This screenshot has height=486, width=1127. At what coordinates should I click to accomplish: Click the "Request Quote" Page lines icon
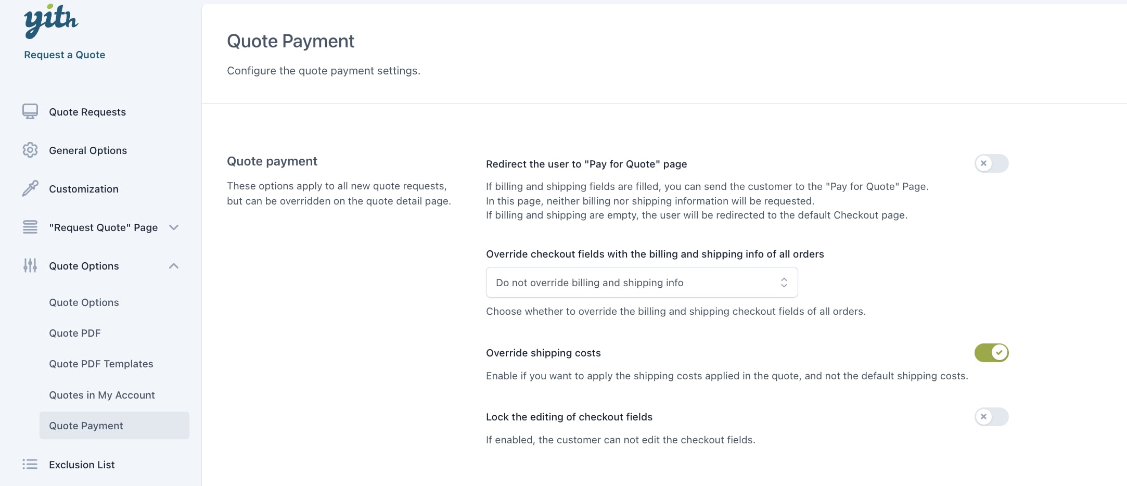[30, 227]
